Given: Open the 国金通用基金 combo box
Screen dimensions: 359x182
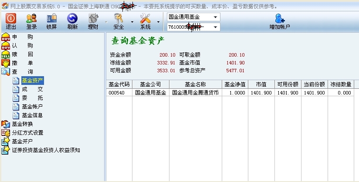Looking at the screenshot, I should 193,17.
